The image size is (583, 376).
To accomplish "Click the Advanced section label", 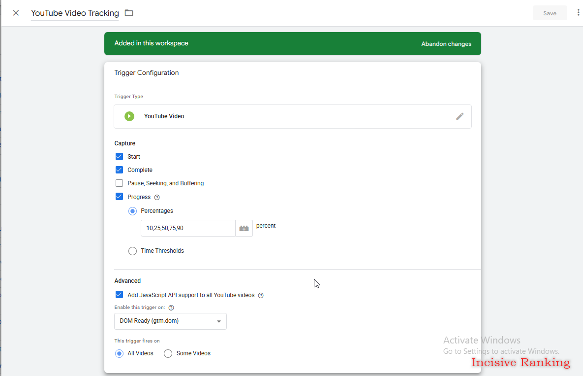I will click(x=127, y=281).
